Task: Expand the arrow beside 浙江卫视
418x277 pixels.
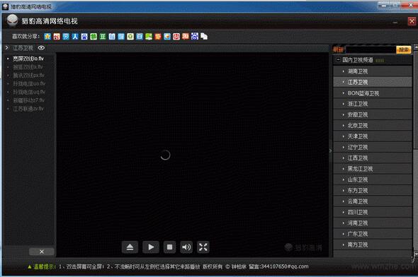Action: pyautogui.click(x=344, y=104)
